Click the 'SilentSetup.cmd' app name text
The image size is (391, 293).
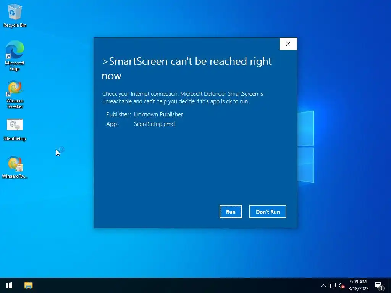point(154,124)
